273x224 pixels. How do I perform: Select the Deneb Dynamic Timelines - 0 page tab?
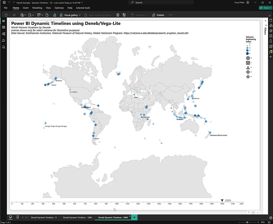click(x=44, y=217)
